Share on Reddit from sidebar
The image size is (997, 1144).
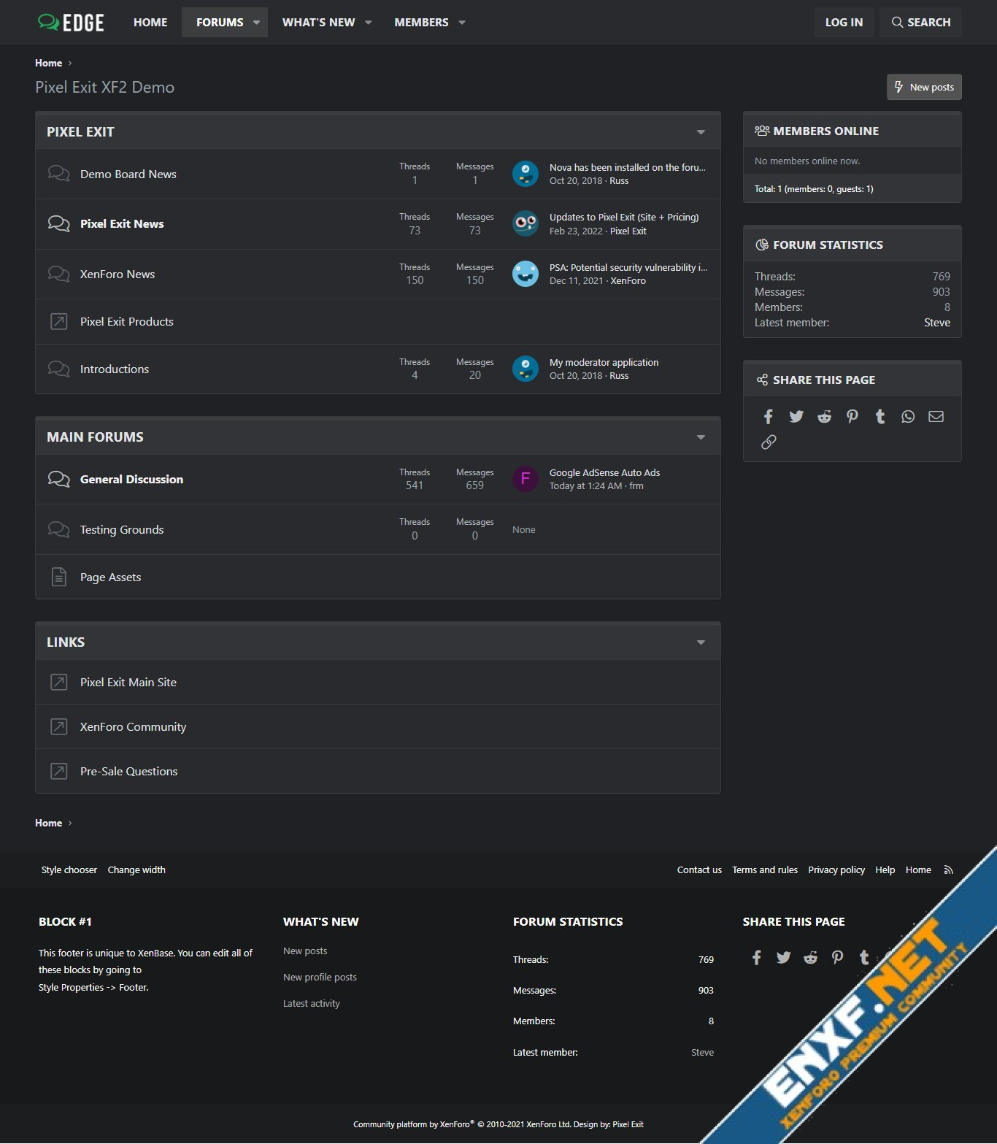tap(824, 417)
